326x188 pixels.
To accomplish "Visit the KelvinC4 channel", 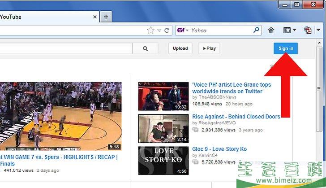I will 208,155.
